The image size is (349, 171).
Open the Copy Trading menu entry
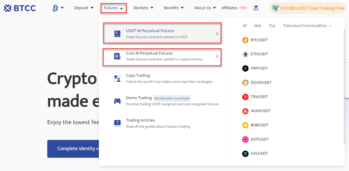[163, 78]
